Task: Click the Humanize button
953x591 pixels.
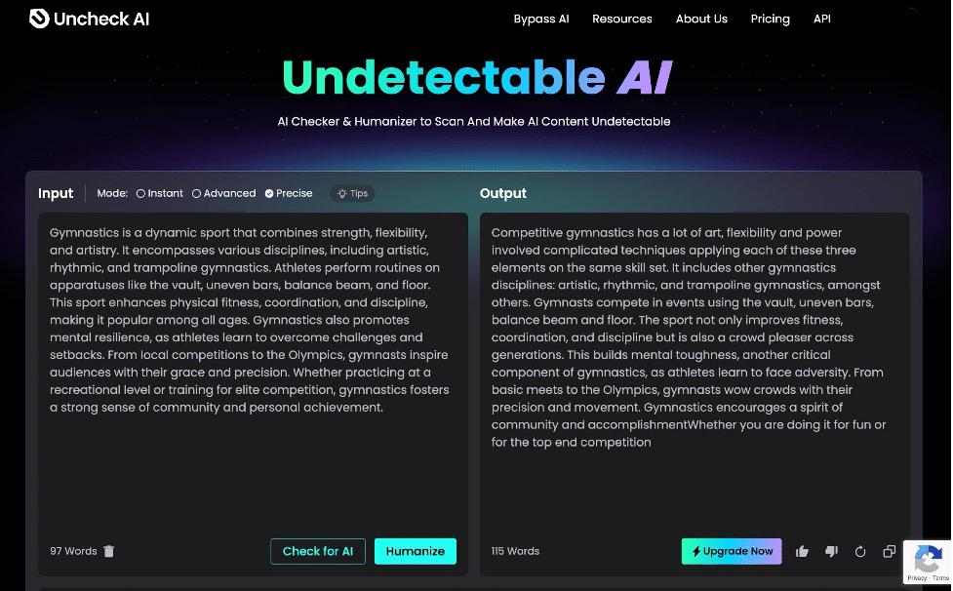Action: point(415,551)
